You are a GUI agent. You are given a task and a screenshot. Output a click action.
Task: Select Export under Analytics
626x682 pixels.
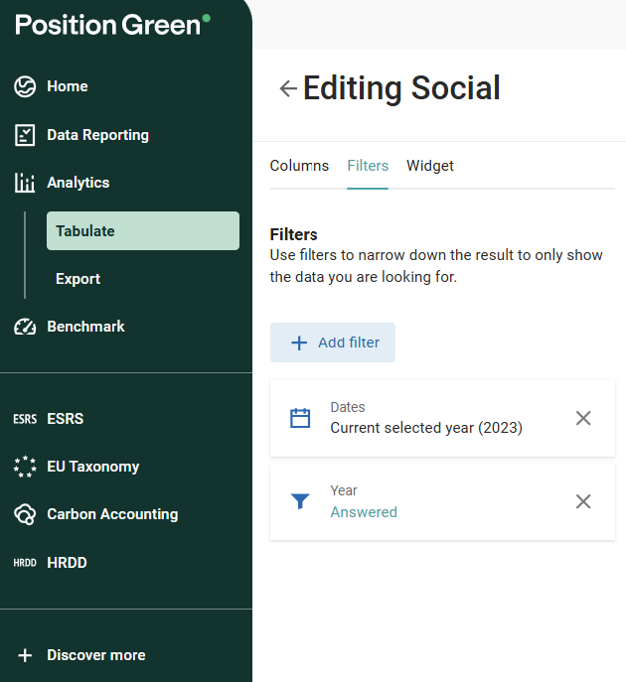click(78, 279)
